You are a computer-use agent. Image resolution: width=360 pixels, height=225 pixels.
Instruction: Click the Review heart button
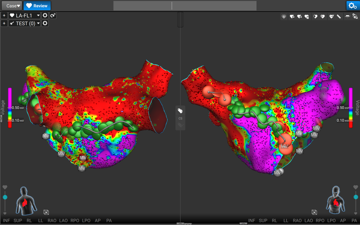pyautogui.click(x=37, y=6)
